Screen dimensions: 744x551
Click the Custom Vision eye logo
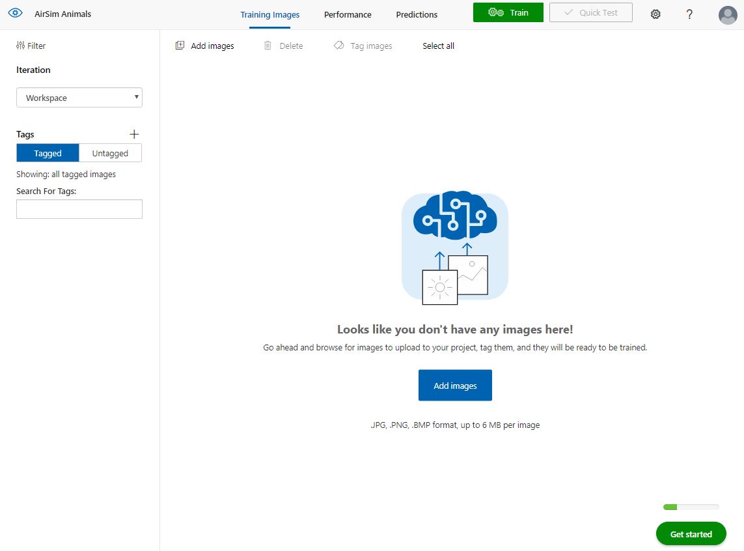[x=15, y=13]
